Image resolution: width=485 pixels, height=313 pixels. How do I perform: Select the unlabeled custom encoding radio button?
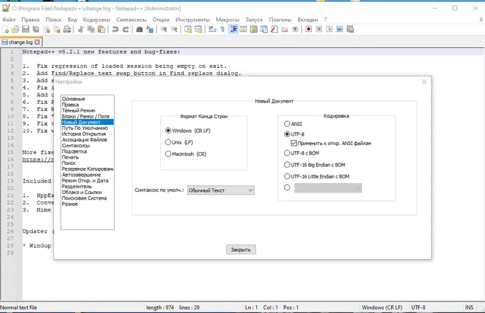[x=287, y=187]
